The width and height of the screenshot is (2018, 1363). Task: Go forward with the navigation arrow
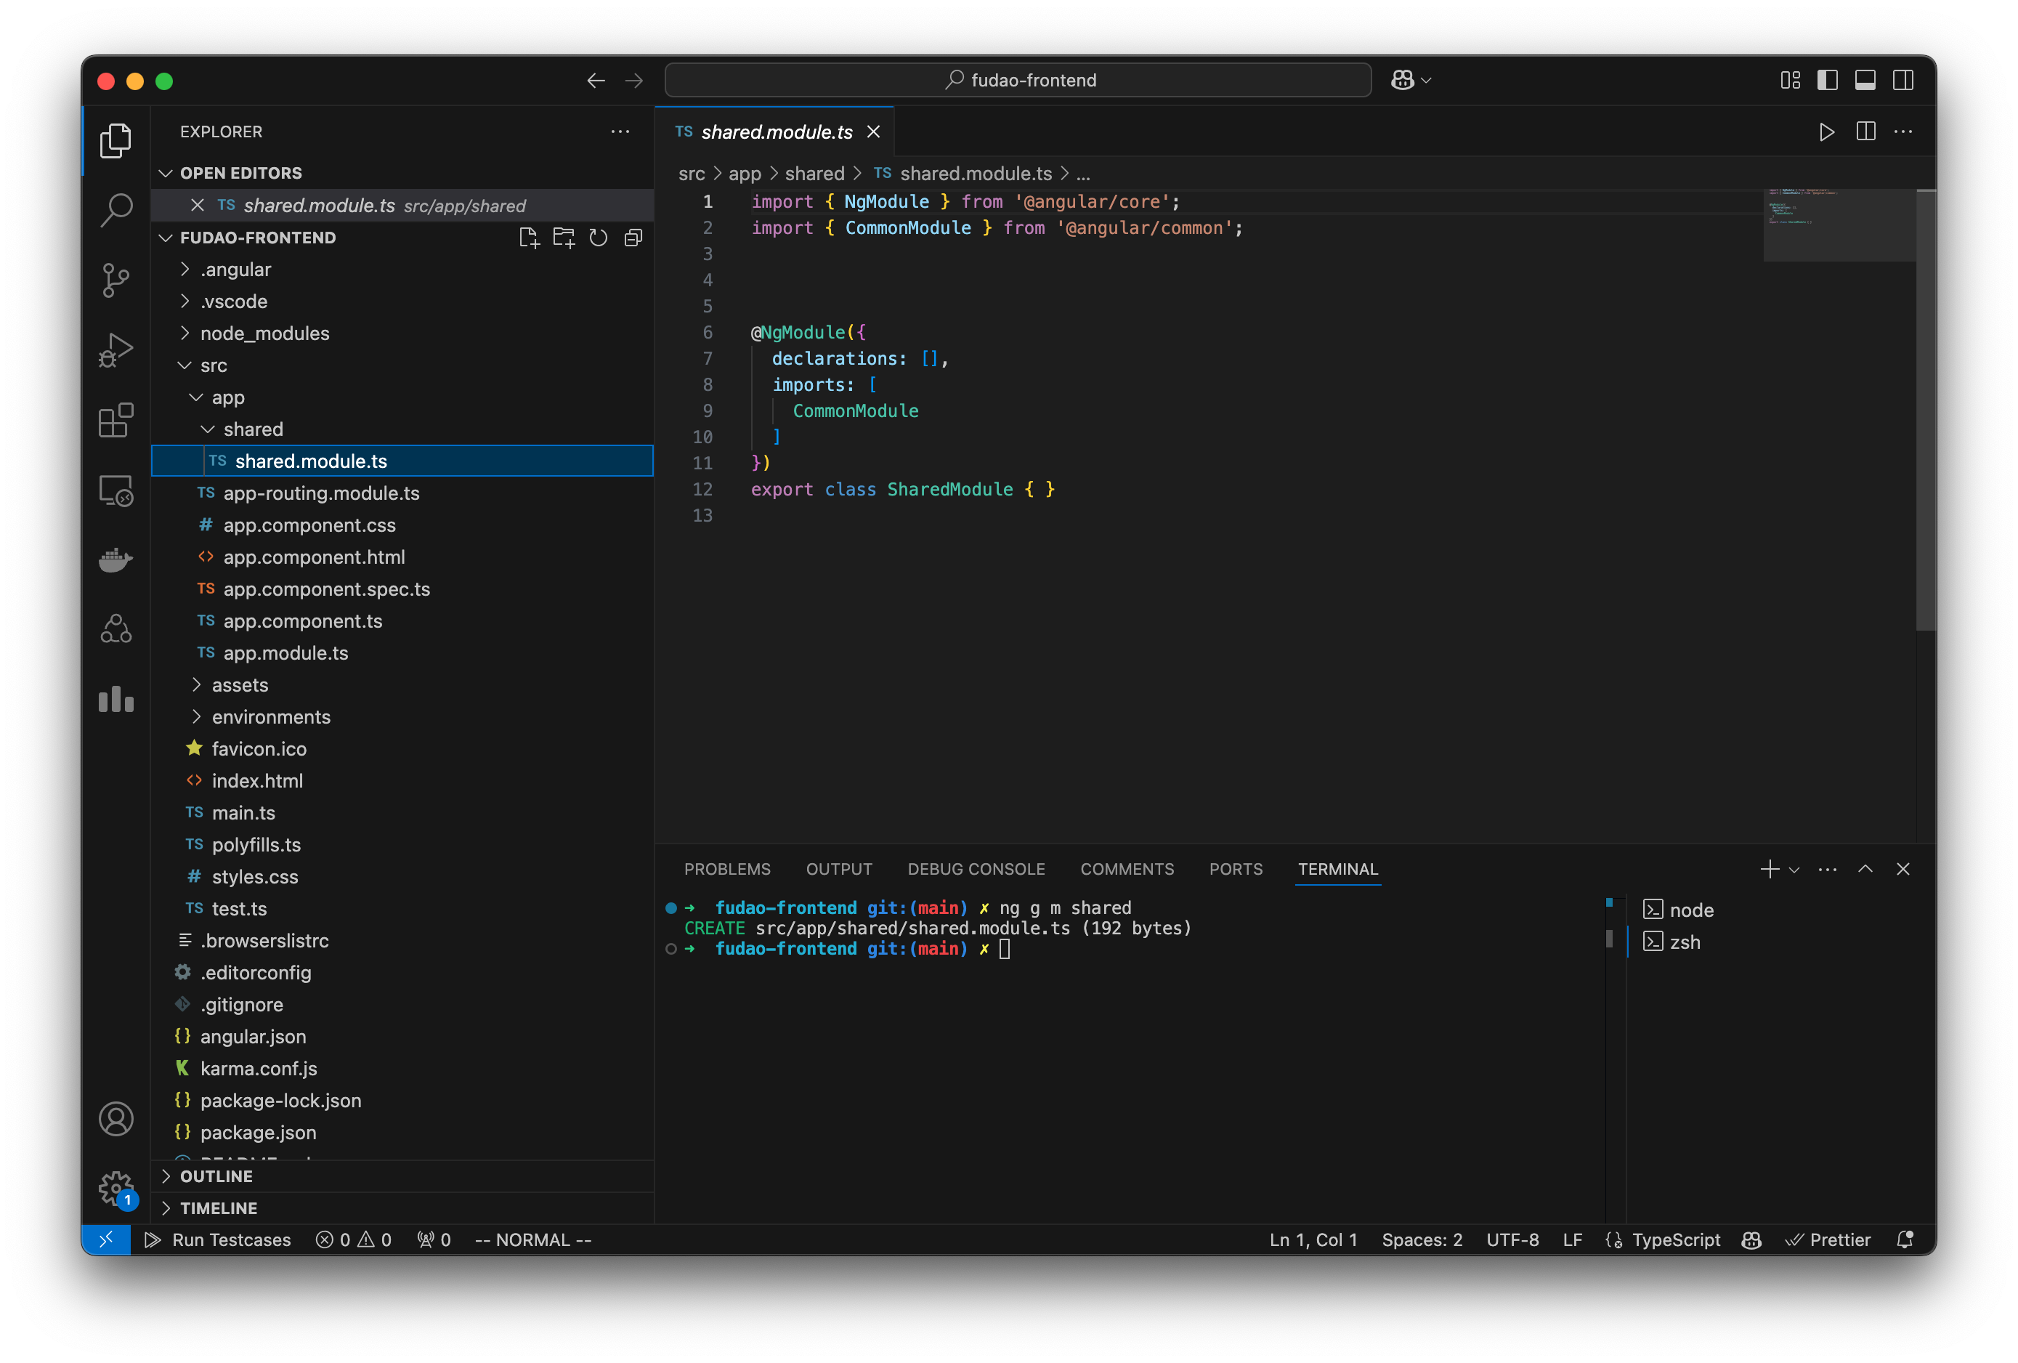coord(634,81)
